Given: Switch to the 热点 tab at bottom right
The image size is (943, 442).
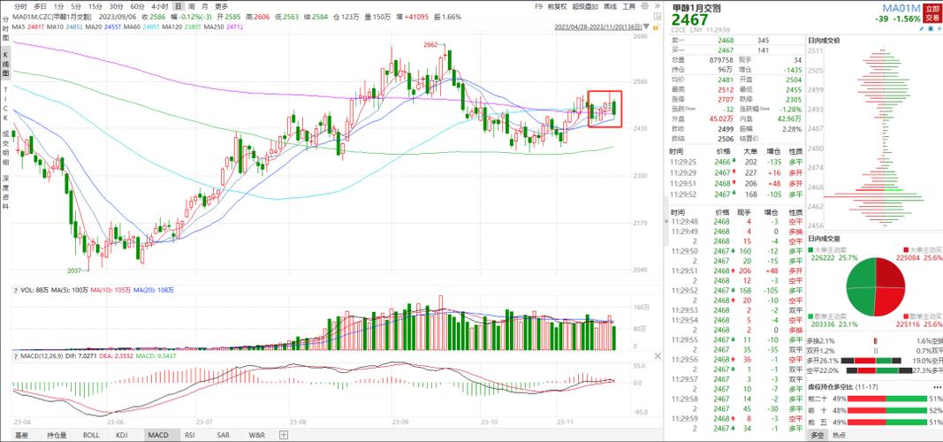Looking at the screenshot, I should point(839,436).
